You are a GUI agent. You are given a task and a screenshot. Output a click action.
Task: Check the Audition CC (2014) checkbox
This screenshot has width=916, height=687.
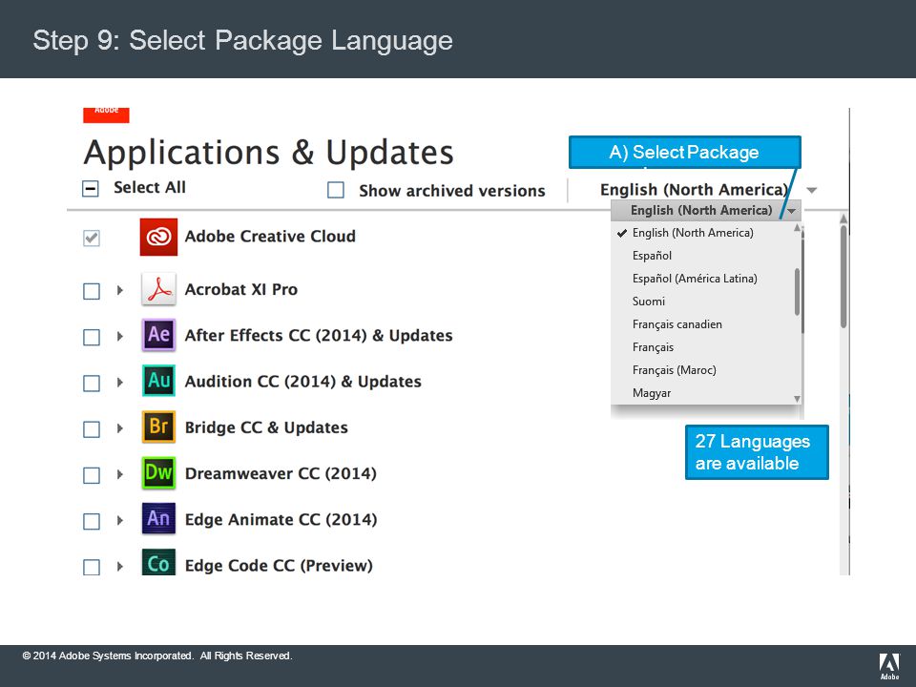point(92,384)
